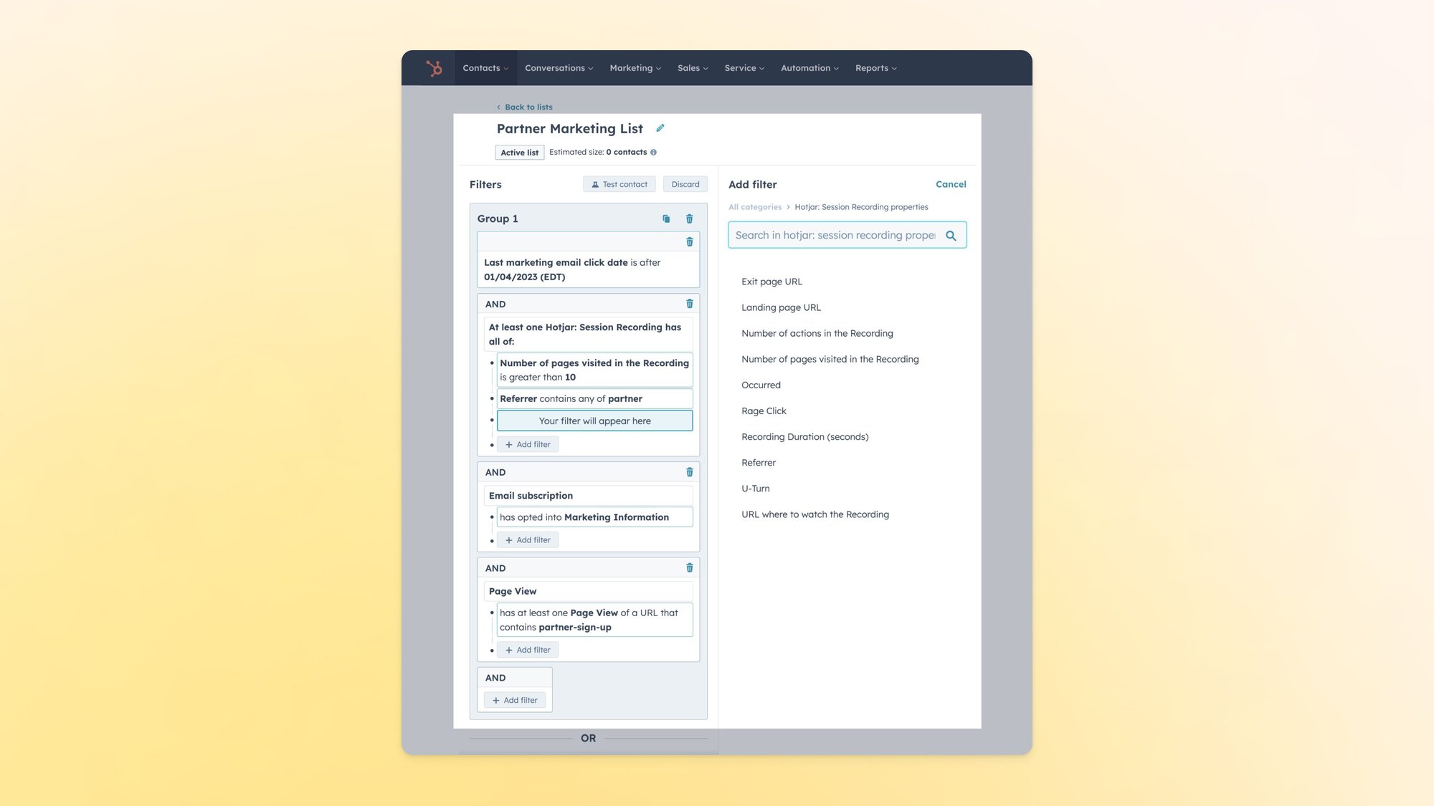Open the Marketing menu
The width and height of the screenshot is (1434, 806).
pyautogui.click(x=635, y=68)
